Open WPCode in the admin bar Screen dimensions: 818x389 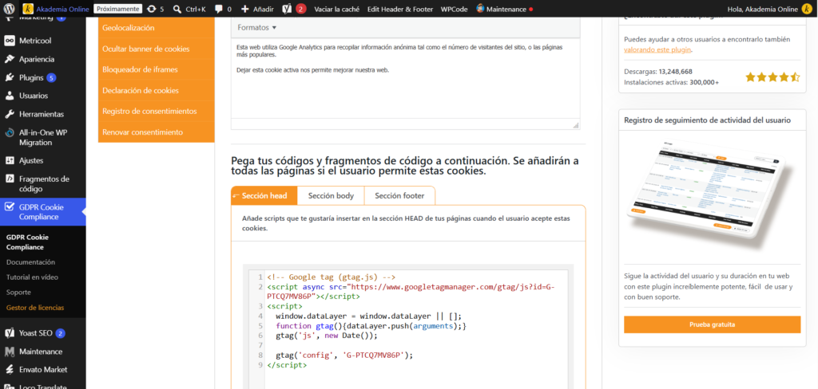454,9
